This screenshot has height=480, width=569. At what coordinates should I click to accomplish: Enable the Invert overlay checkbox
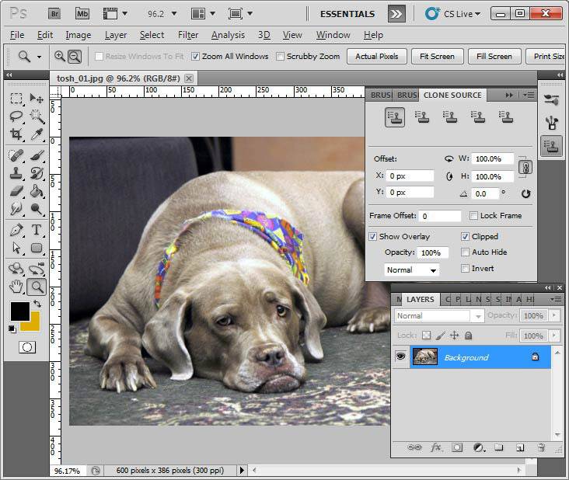465,269
